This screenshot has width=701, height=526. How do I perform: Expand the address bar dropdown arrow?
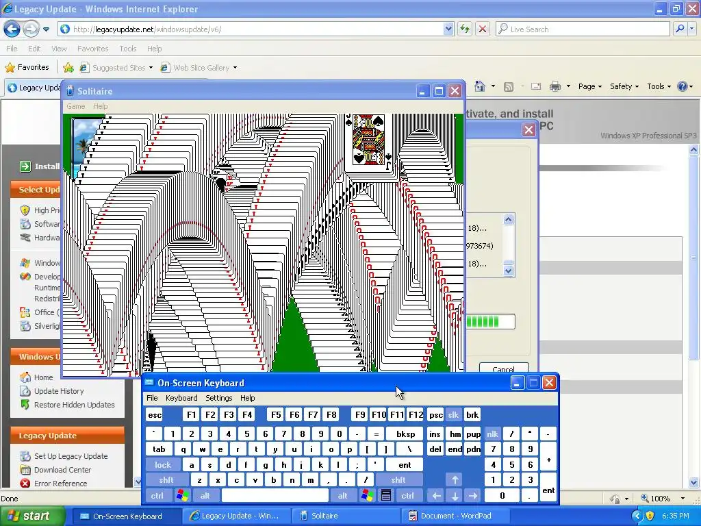point(449,29)
